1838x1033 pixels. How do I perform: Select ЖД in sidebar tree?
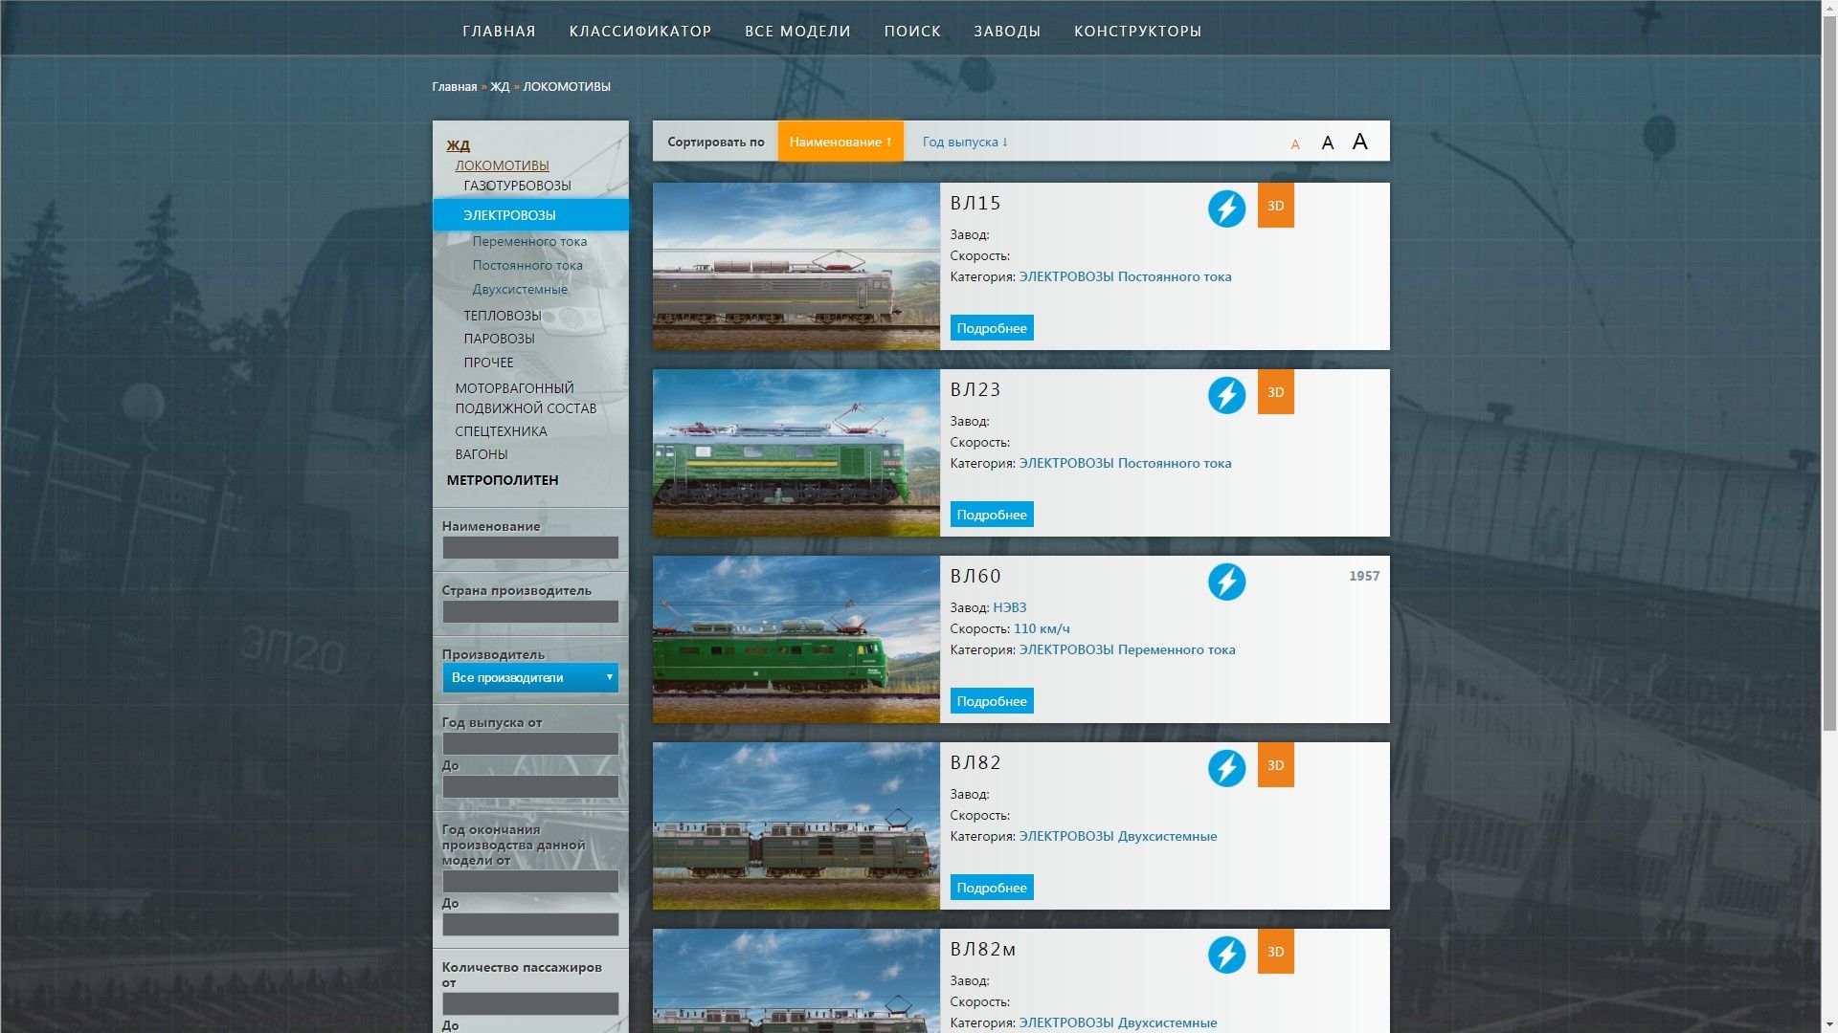(x=458, y=145)
